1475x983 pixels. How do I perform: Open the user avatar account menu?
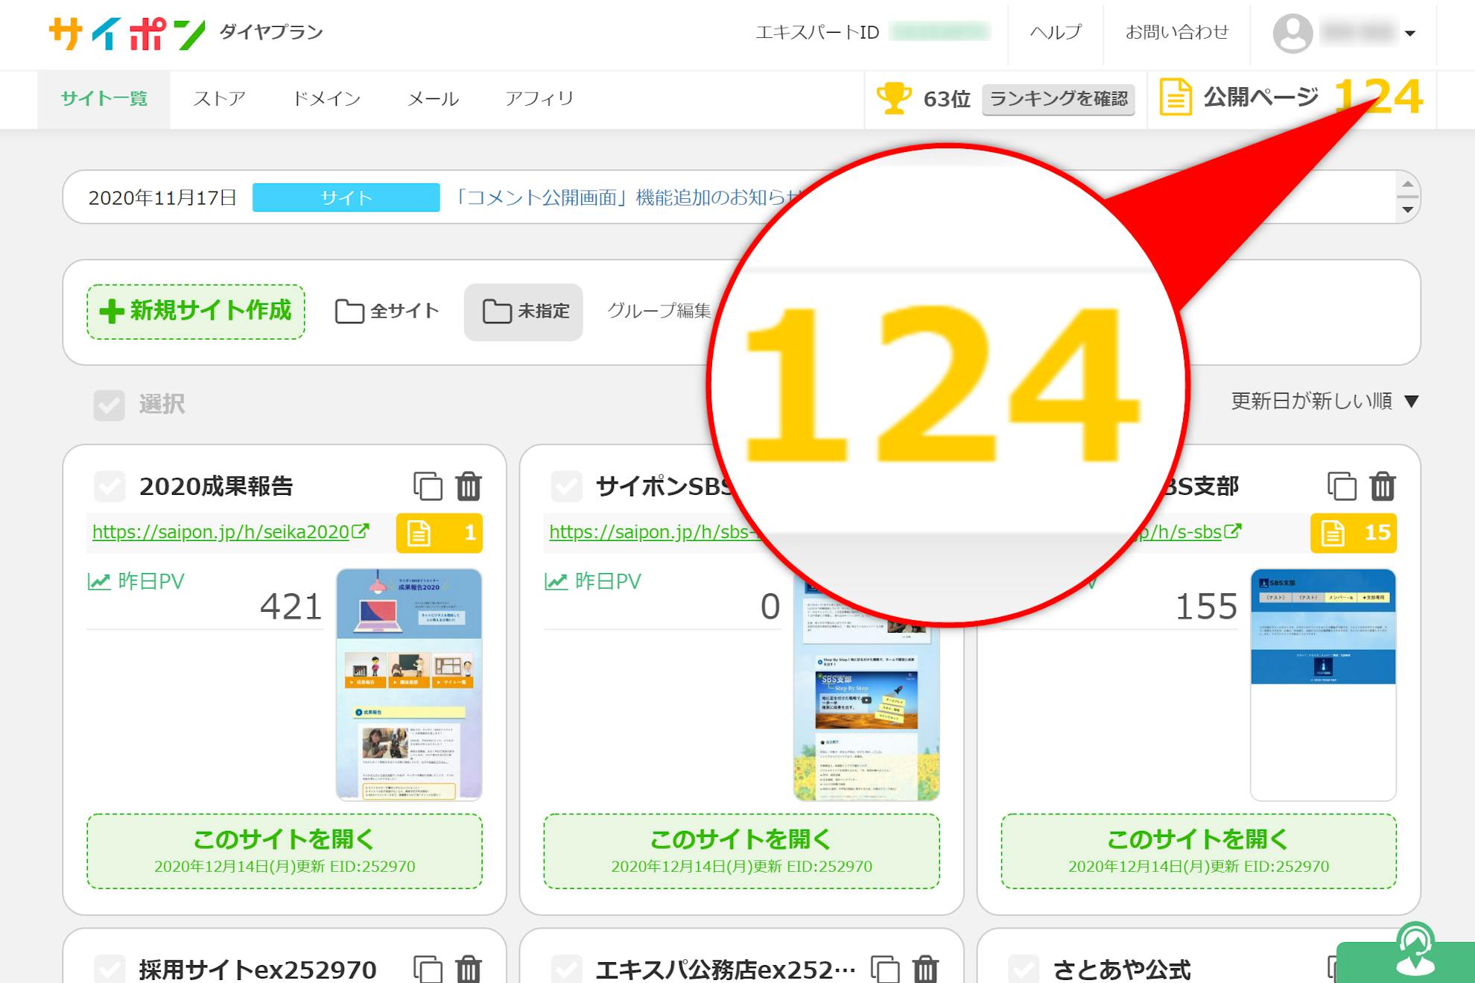pos(1292,33)
